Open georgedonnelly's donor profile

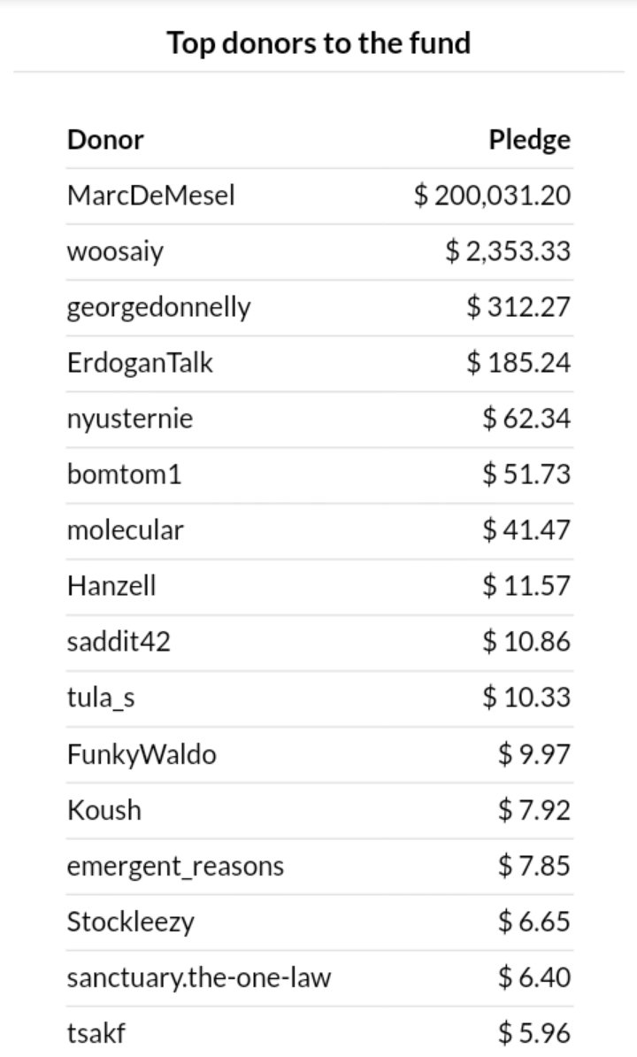click(159, 307)
